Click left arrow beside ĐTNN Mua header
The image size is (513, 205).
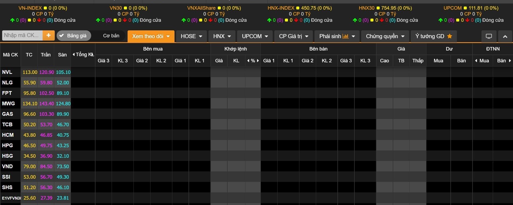(476, 61)
